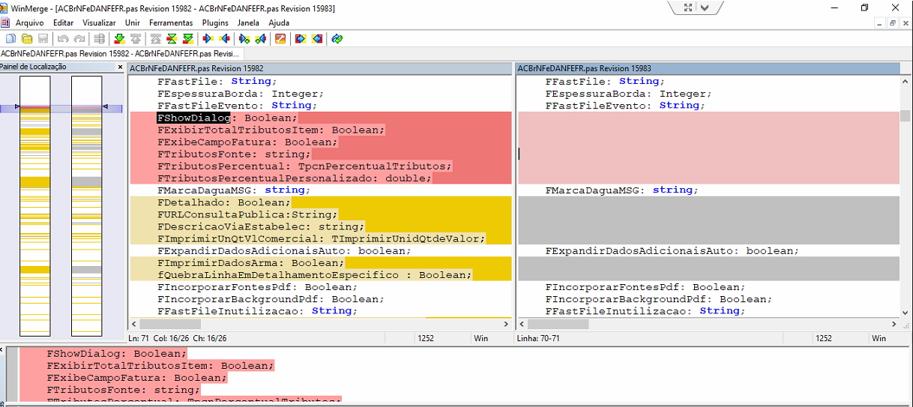Click the WinMerge document icon beside Arquivo
This screenshot has width=913, height=407.
(6, 22)
